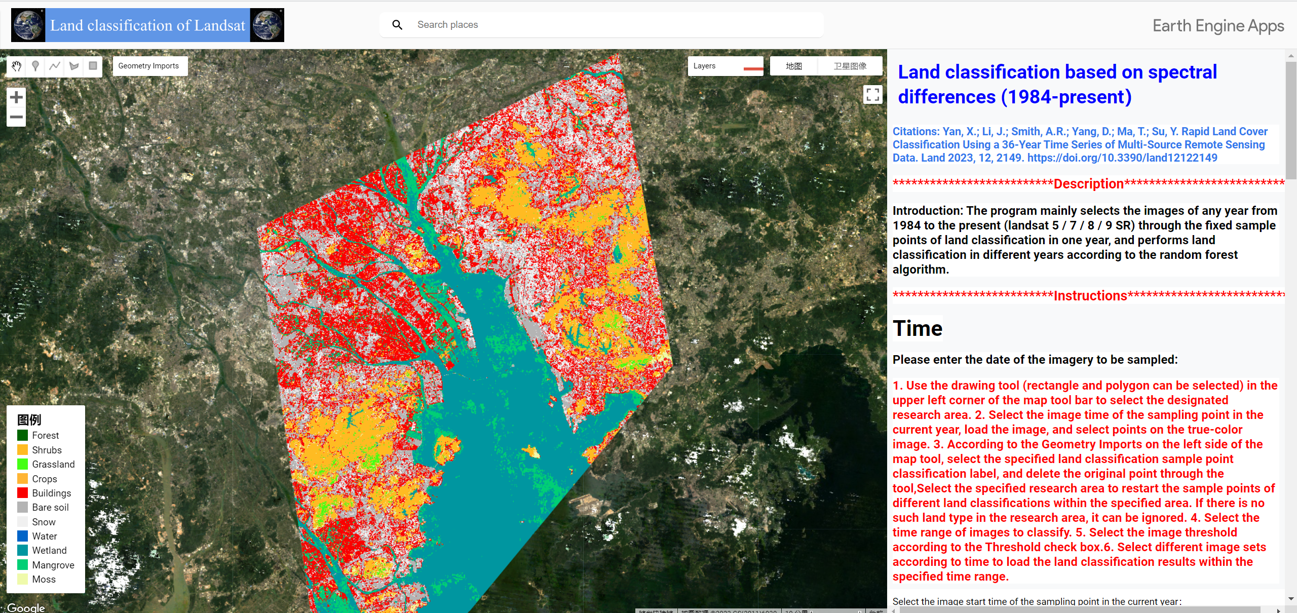Screen dimensions: 1297x613
Task: Zoom in on the map
Action: [16, 97]
